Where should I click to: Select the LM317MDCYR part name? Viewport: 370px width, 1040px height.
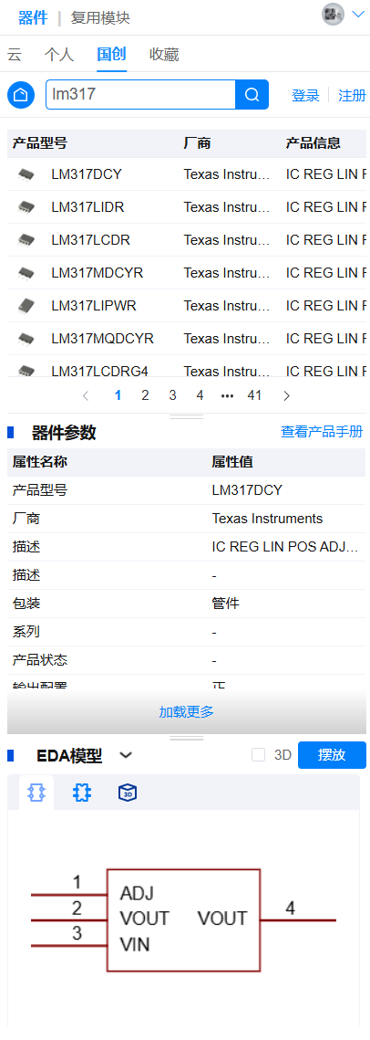click(98, 273)
